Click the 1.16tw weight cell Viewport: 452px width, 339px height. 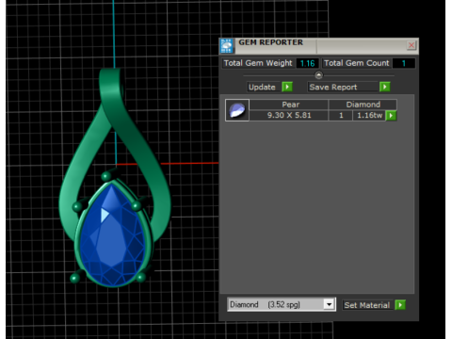[x=369, y=115]
